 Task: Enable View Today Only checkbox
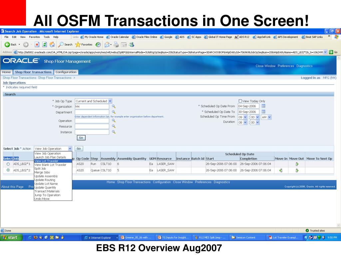[240, 101]
